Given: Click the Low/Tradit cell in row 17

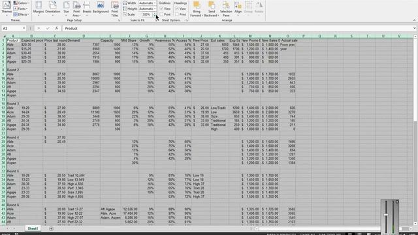Looking at the screenshot, I should 219,108.
